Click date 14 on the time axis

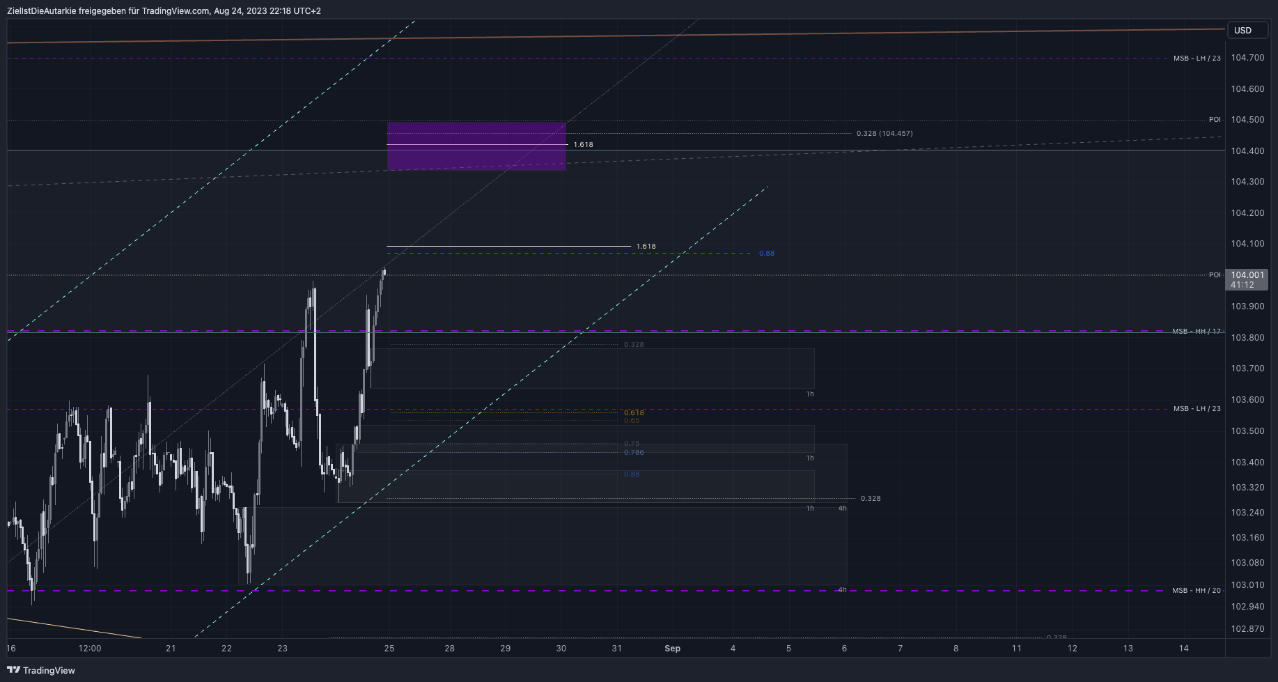click(1184, 649)
